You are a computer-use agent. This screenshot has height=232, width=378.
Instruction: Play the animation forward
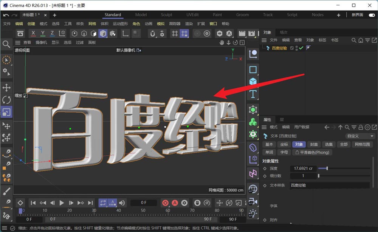[62, 203]
